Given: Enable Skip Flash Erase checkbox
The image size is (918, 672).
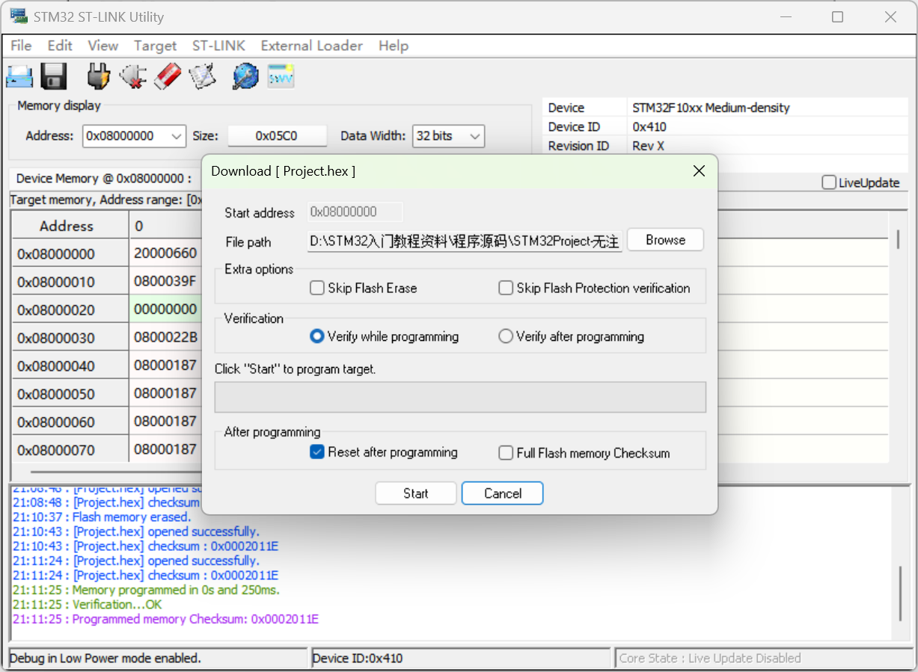Looking at the screenshot, I should [317, 288].
